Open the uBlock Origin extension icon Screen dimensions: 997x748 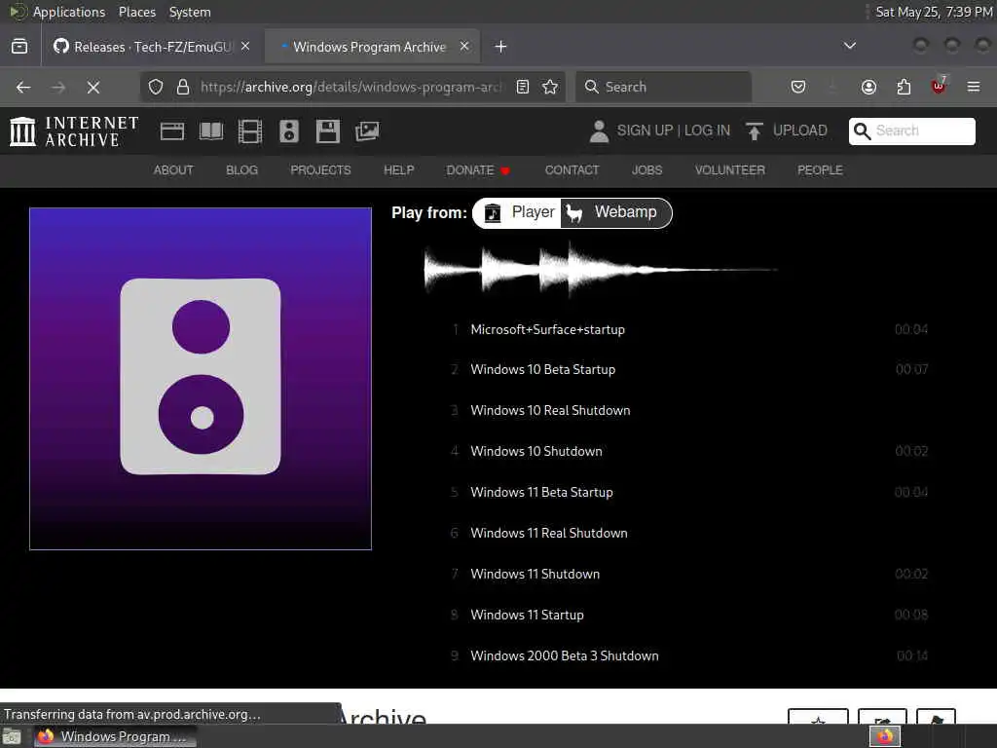point(939,86)
